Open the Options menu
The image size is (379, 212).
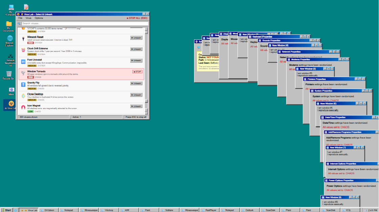tap(39, 18)
